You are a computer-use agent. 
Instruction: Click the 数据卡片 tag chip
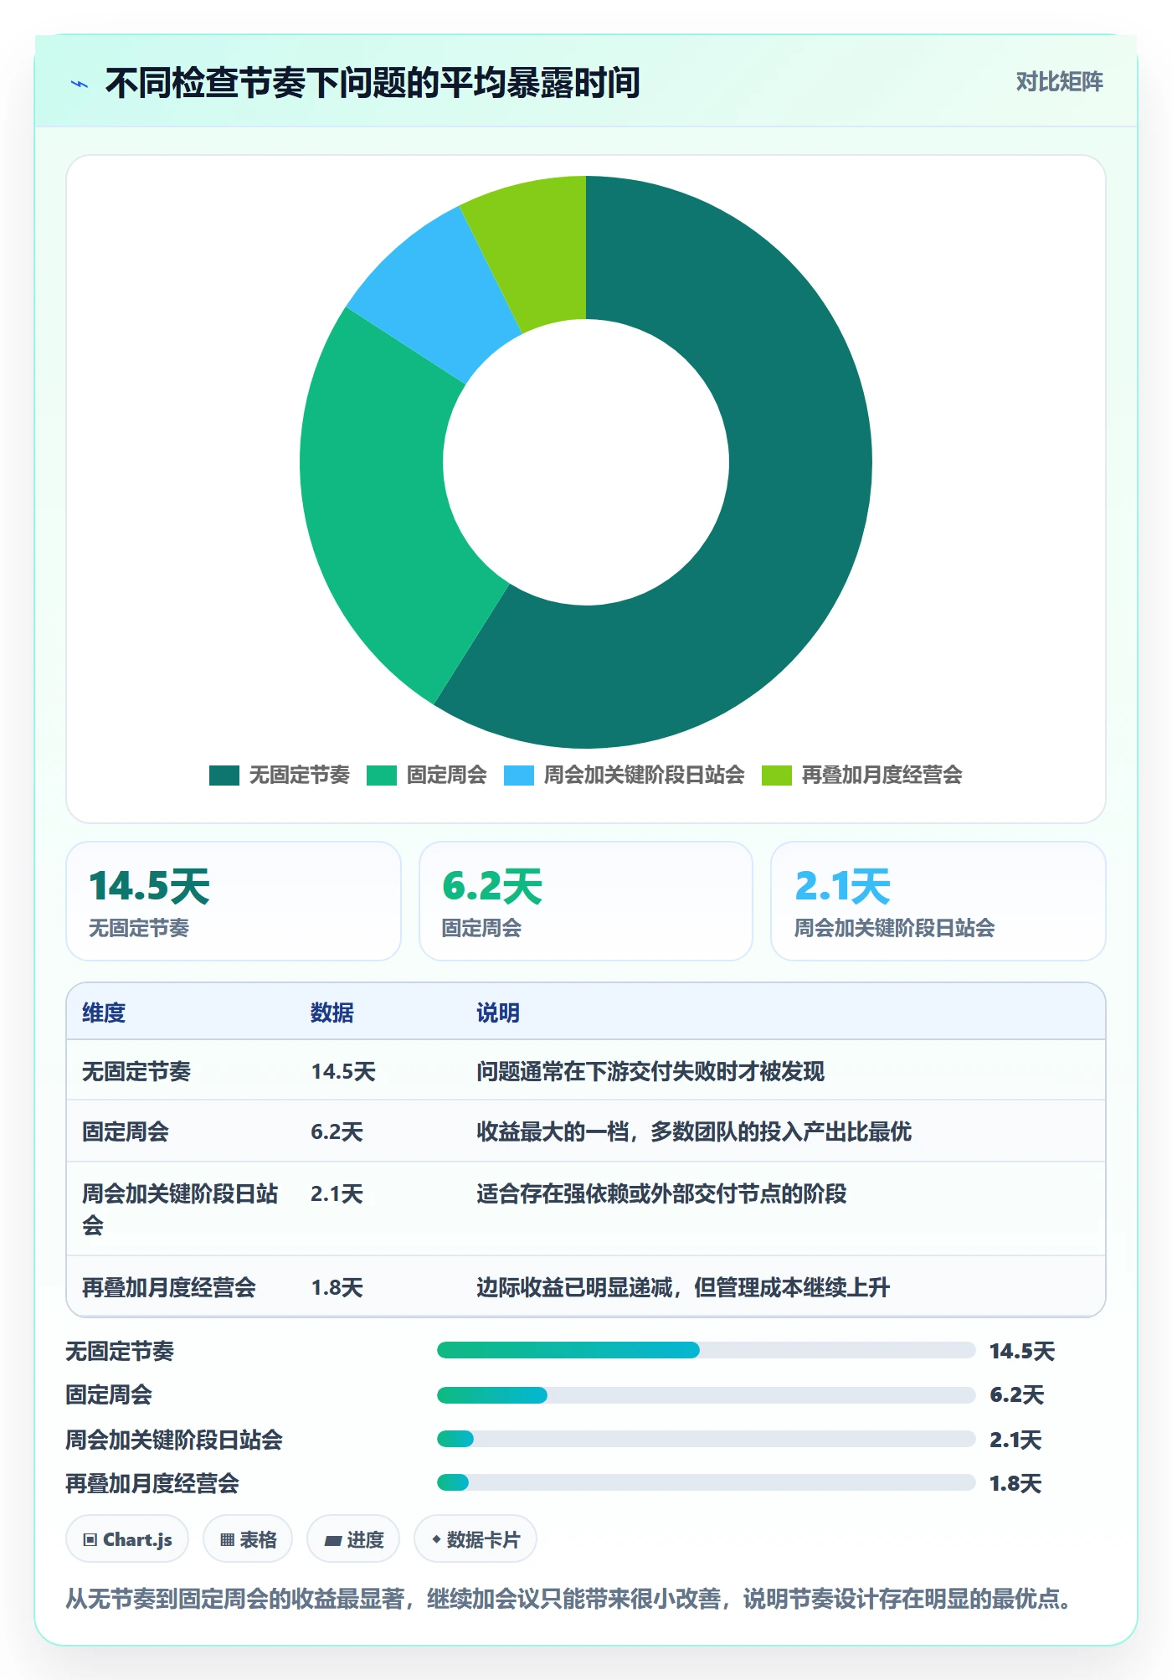point(475,1539)
